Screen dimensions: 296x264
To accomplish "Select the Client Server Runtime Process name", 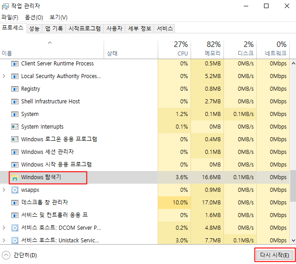I will [x=57, y=64].
